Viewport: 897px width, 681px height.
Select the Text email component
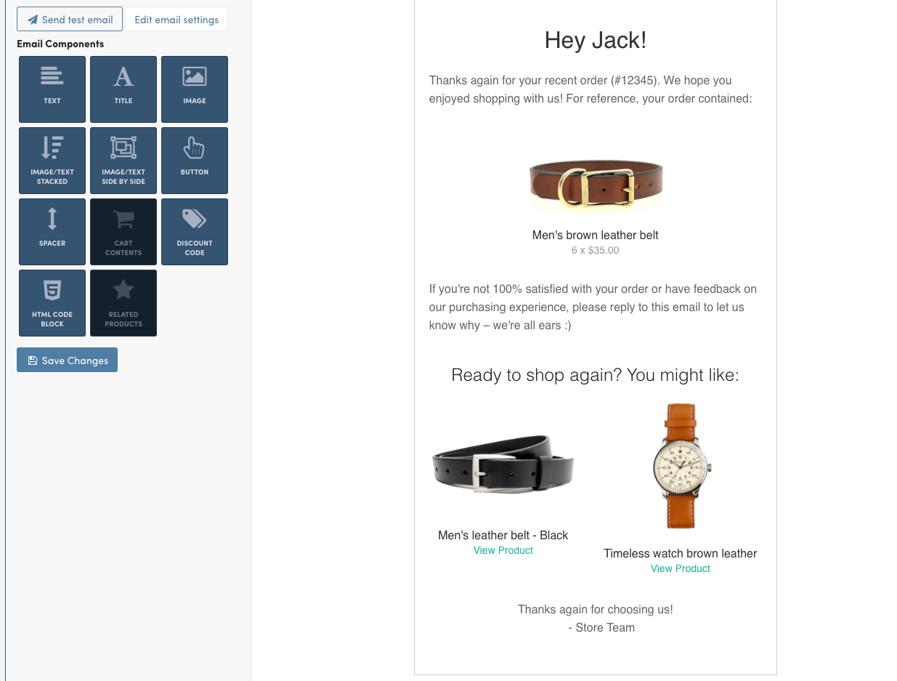click(x=52, y=89)
